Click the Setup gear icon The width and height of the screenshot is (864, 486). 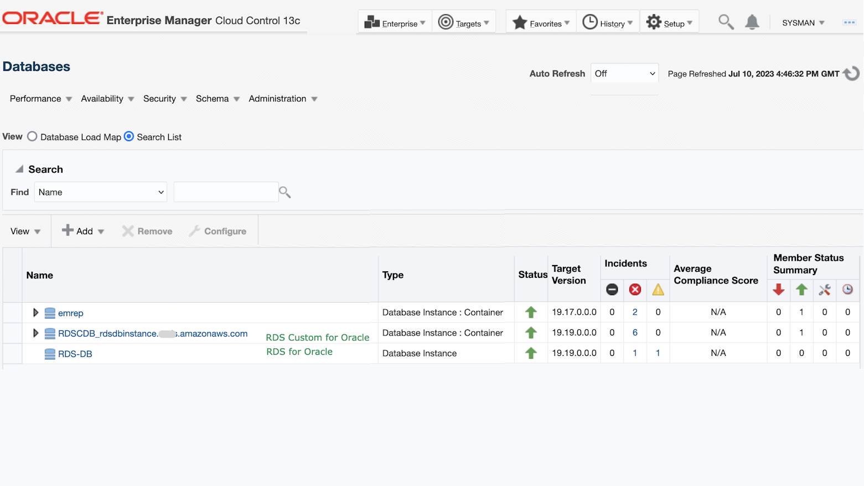(654, 22)
